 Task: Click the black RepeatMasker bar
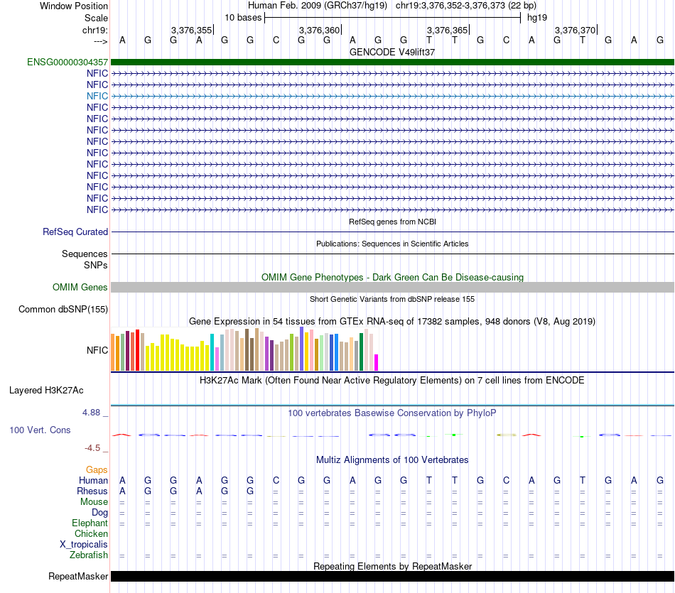pos(392,576)
